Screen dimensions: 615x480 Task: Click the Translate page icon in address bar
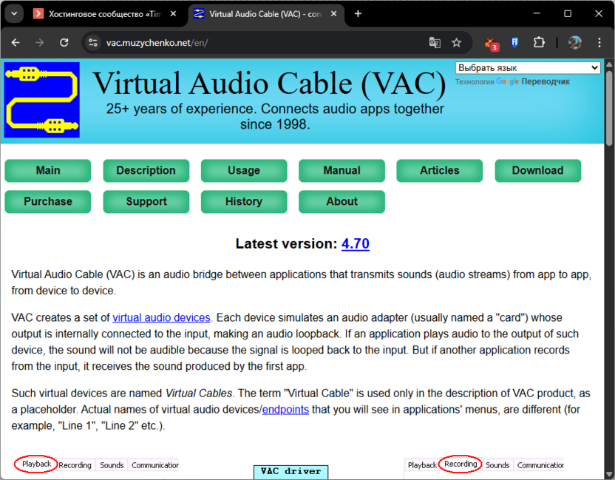[x=435, y=42]
